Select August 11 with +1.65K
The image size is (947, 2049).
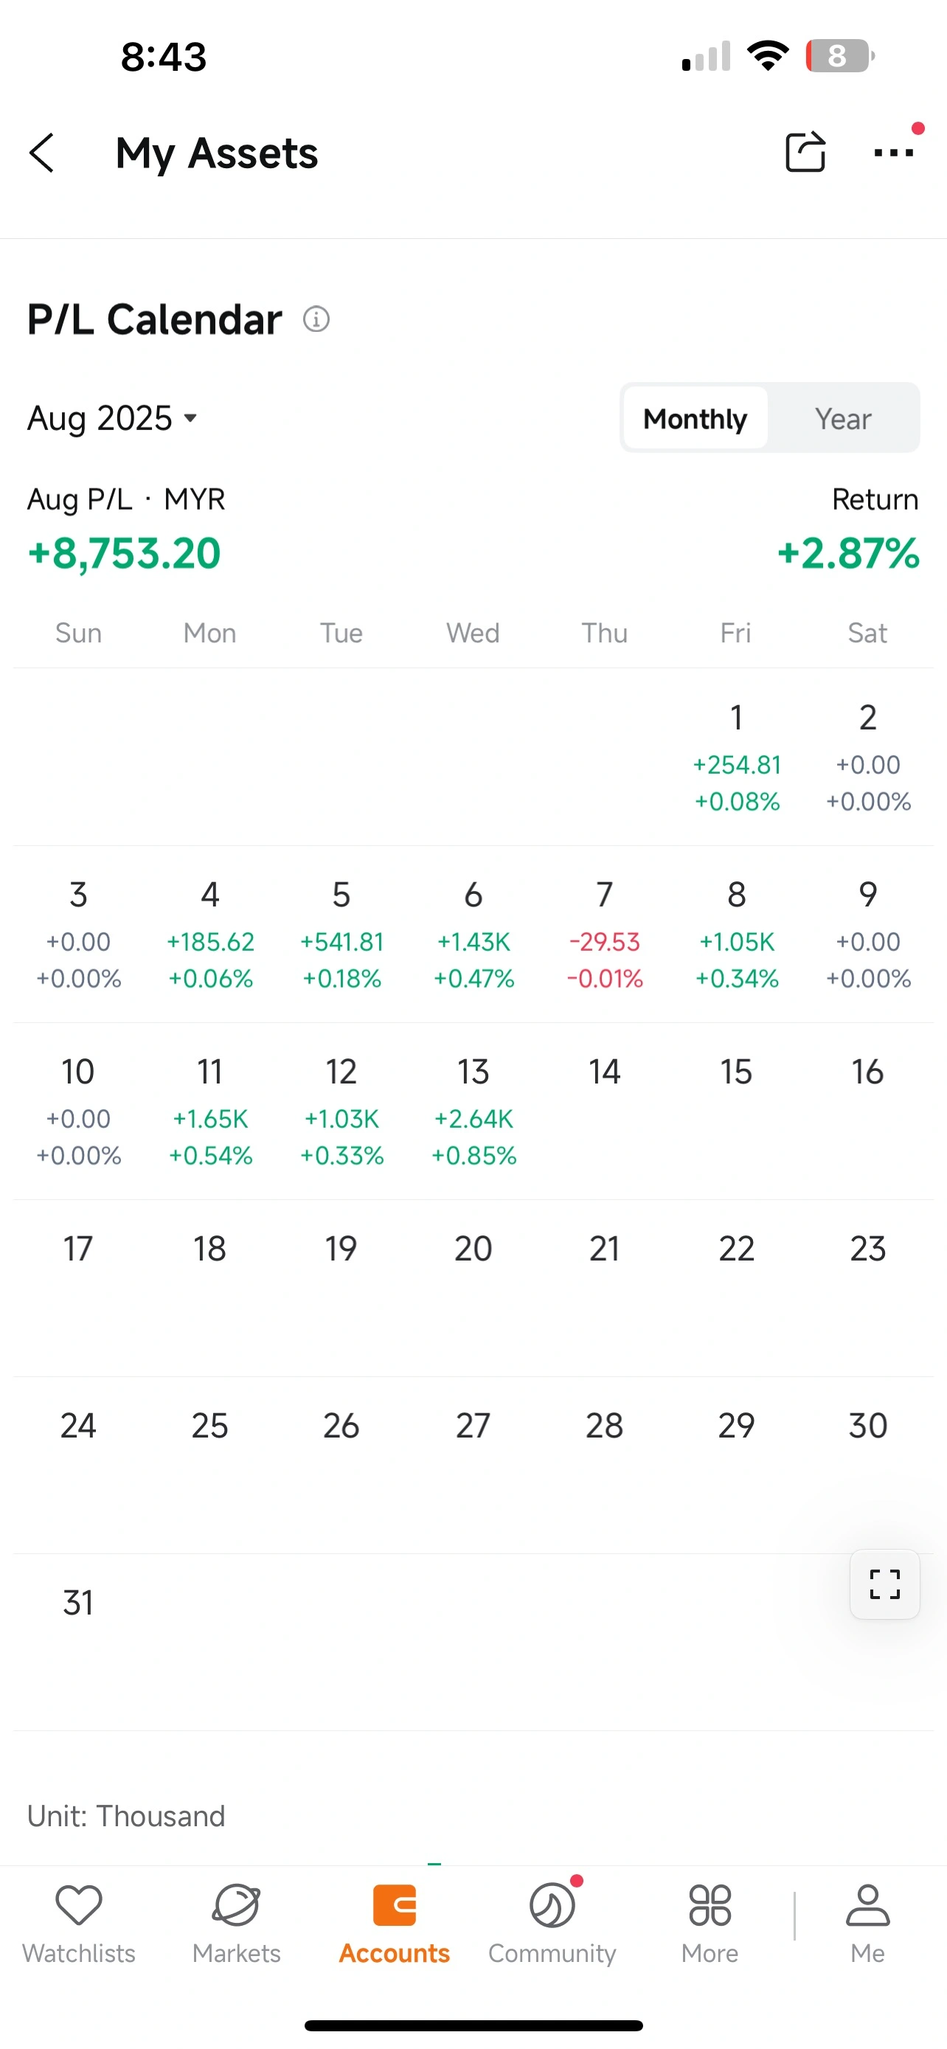pos(210,1110)
